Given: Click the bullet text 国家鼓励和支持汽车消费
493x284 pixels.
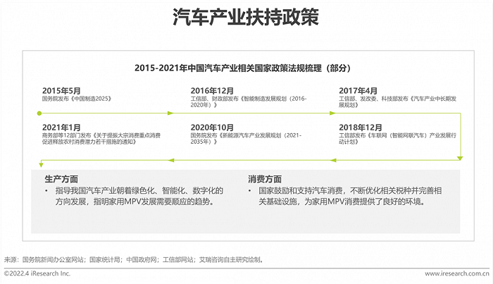Looking at the screenshot, I should [350, 196].
